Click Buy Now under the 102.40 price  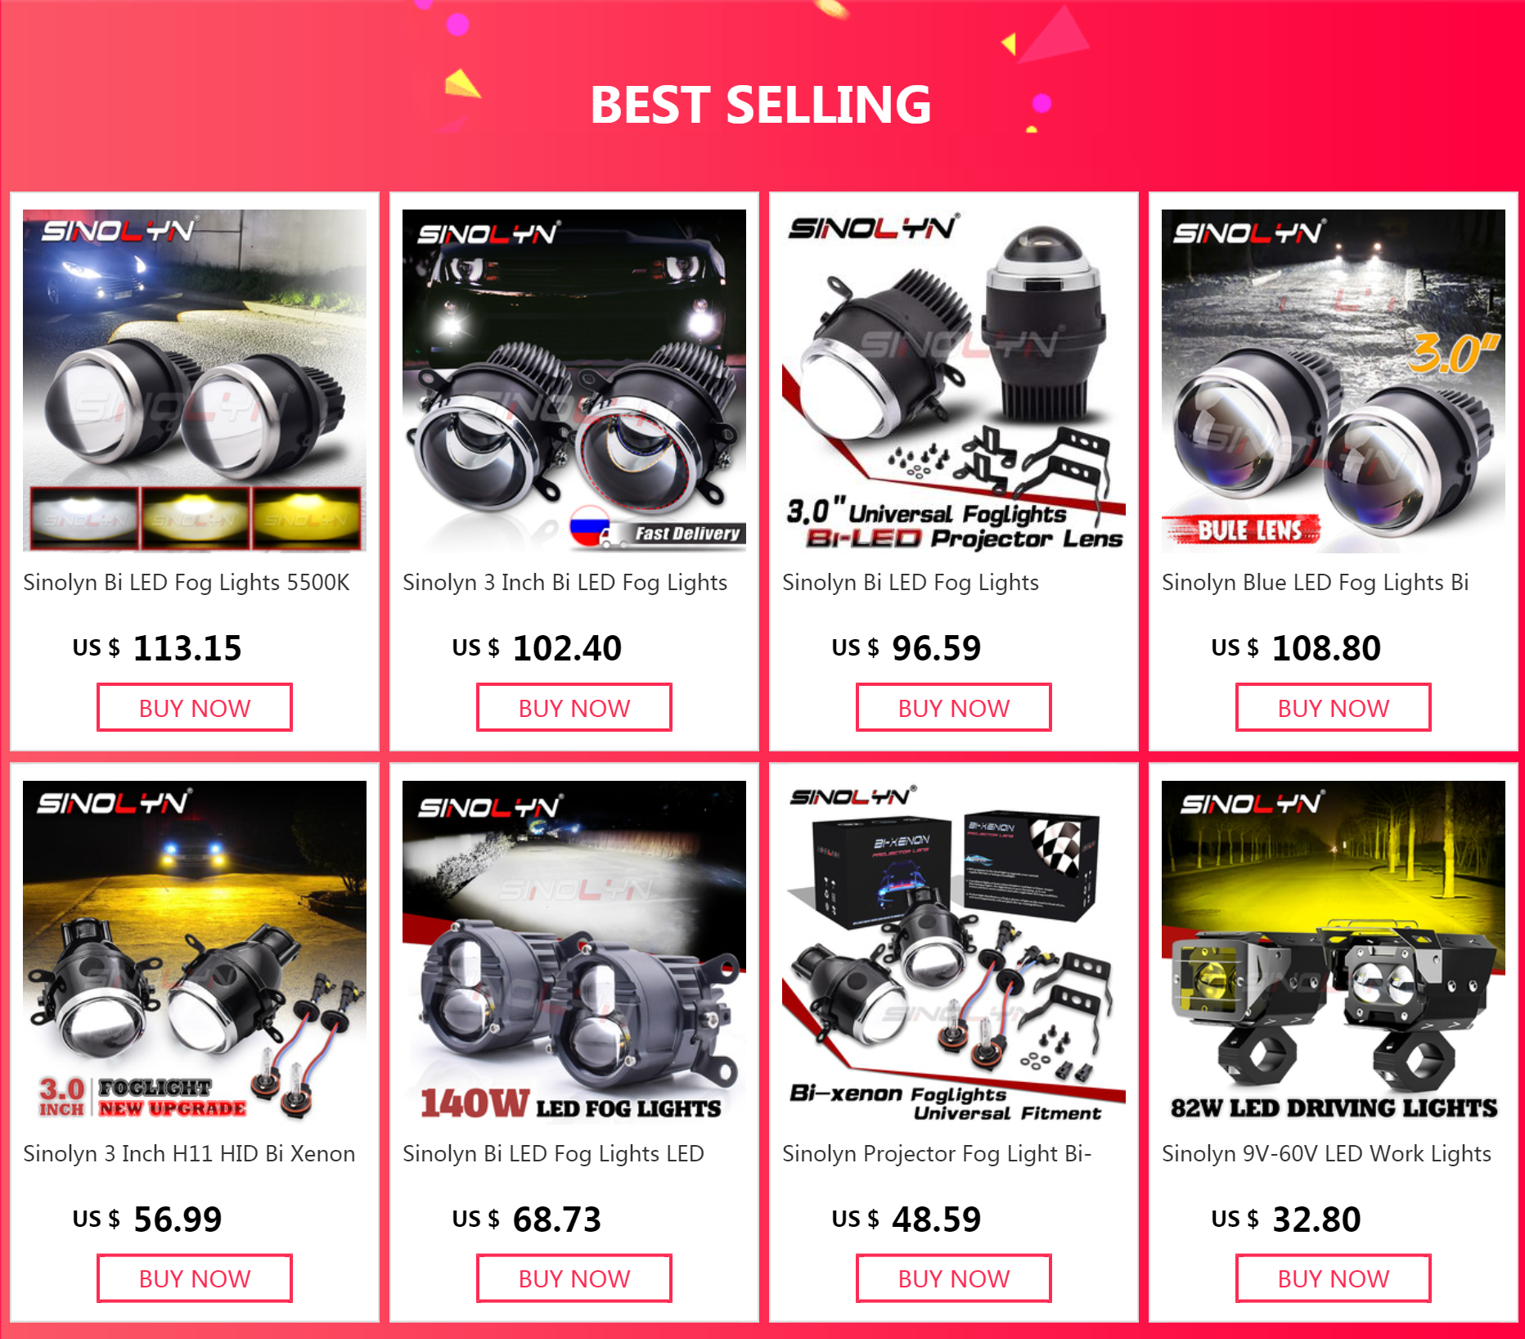pyautogui.click(x=574, y=707)
